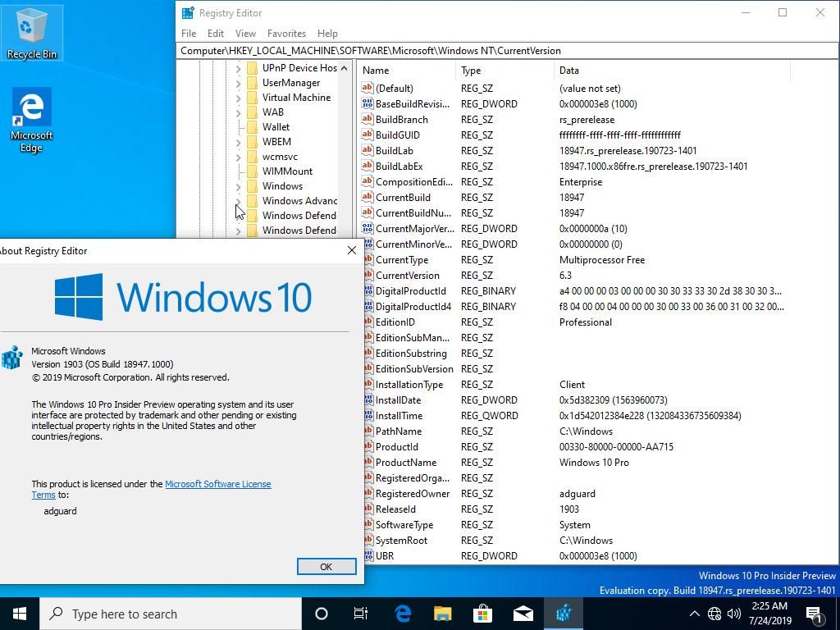Open the volume speaker tray icon
This screenshot has width=840, height=630.
(734, 614)
